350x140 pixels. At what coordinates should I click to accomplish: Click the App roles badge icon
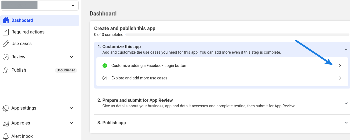[6, 123]
